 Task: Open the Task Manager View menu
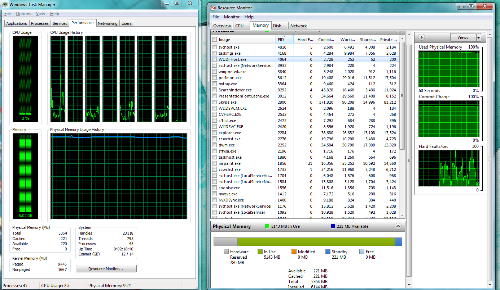(40, 14)
